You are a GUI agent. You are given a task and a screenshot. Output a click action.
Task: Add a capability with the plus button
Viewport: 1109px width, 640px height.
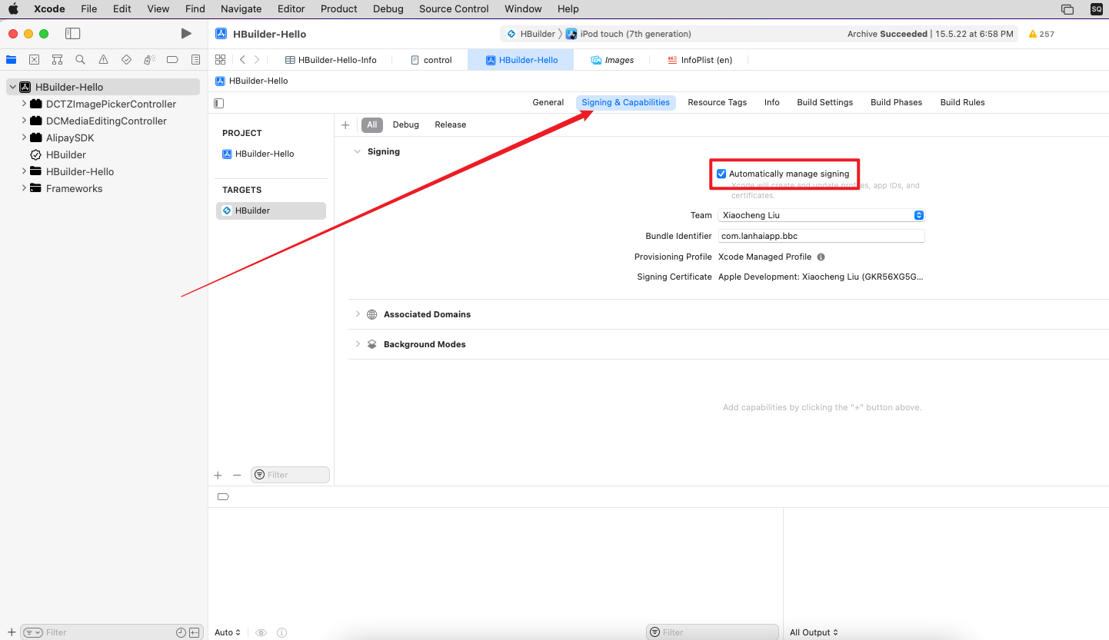pos(345,124)
